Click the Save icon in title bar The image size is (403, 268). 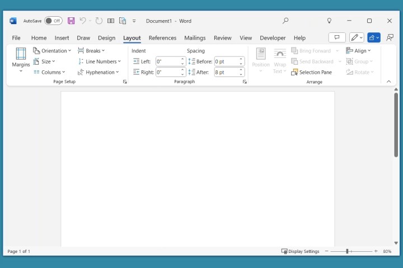[x=71, y=21]
